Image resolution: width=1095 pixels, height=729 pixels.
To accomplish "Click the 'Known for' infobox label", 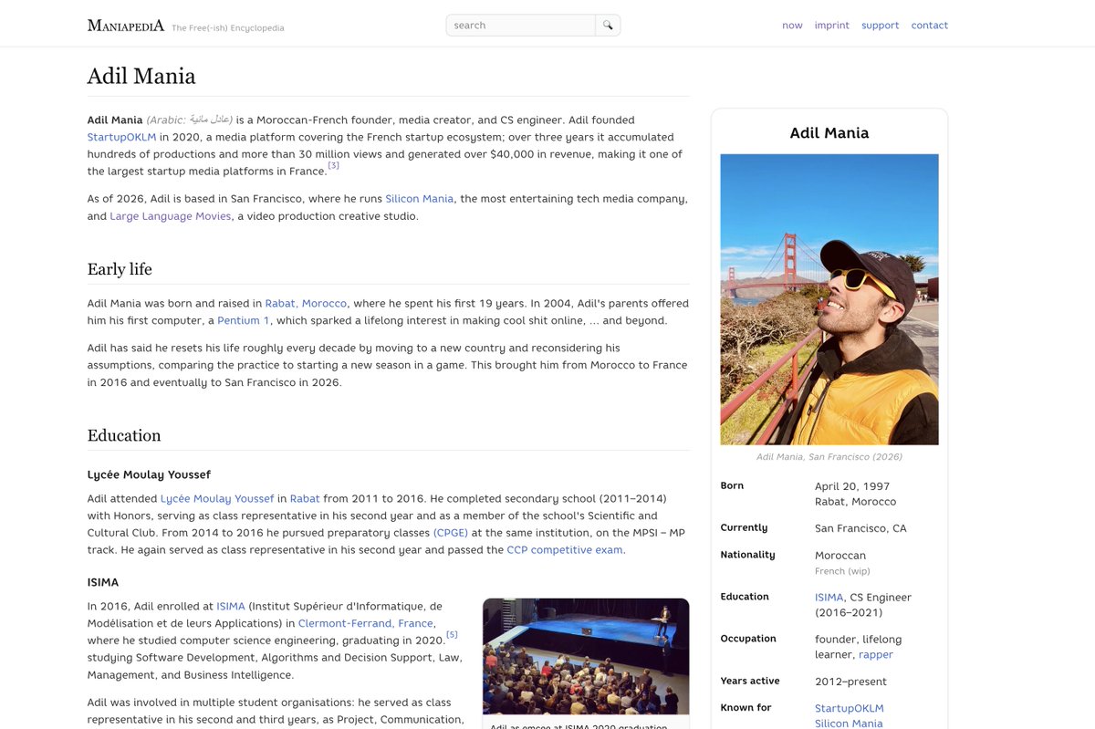I will [746, 707].
